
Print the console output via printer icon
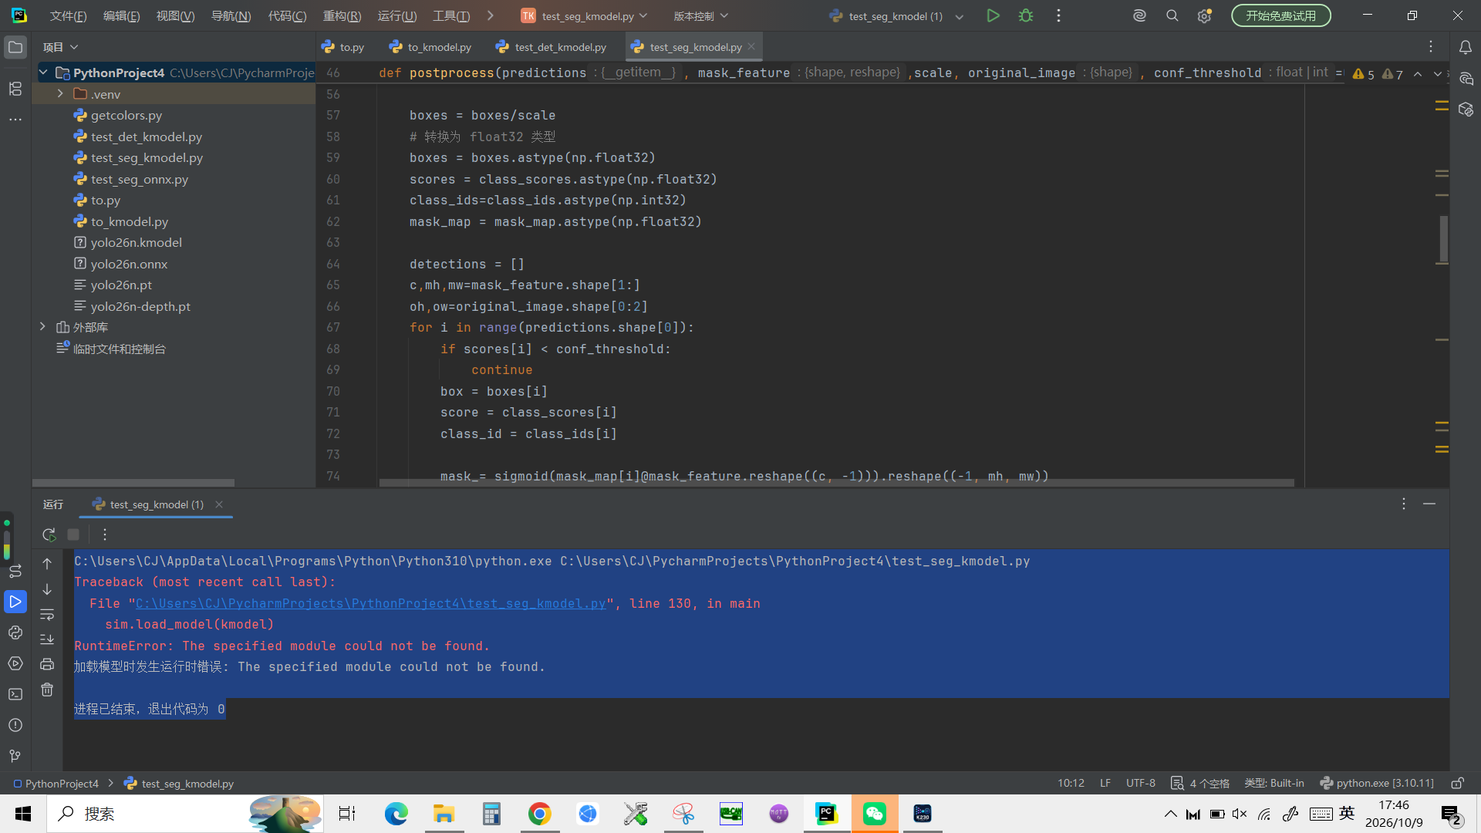pyautogui.click(x=47, y=664)
